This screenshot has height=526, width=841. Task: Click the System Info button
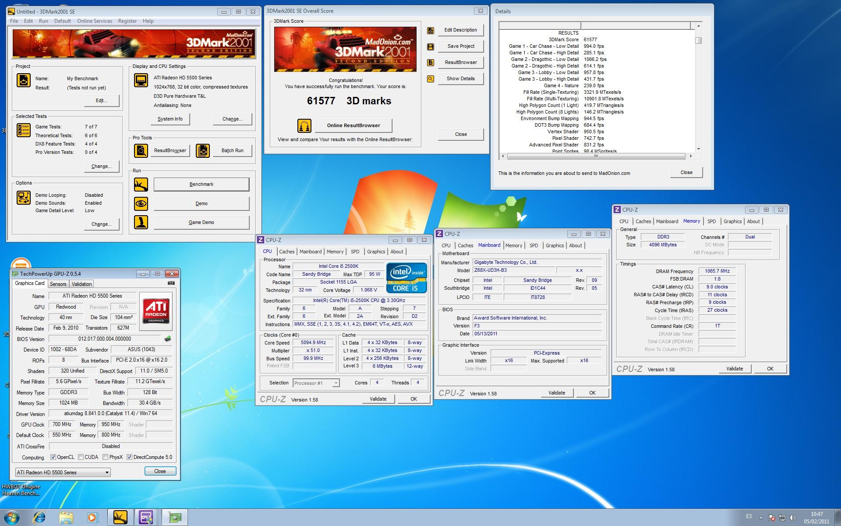coord(170,119)
